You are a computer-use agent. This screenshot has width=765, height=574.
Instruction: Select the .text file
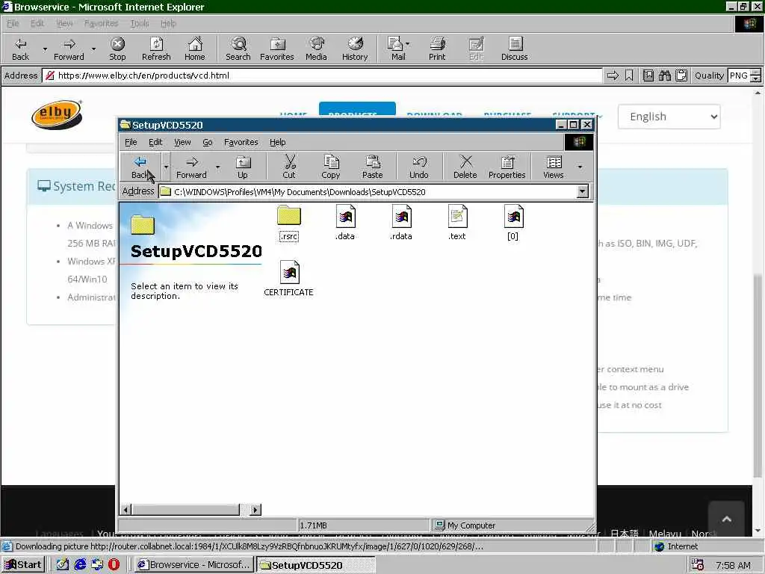[457, 223]
